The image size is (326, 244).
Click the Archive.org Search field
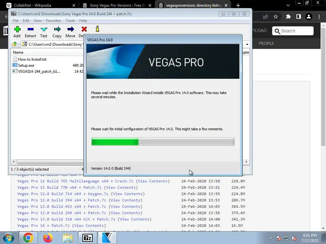(x=293, y=31)
